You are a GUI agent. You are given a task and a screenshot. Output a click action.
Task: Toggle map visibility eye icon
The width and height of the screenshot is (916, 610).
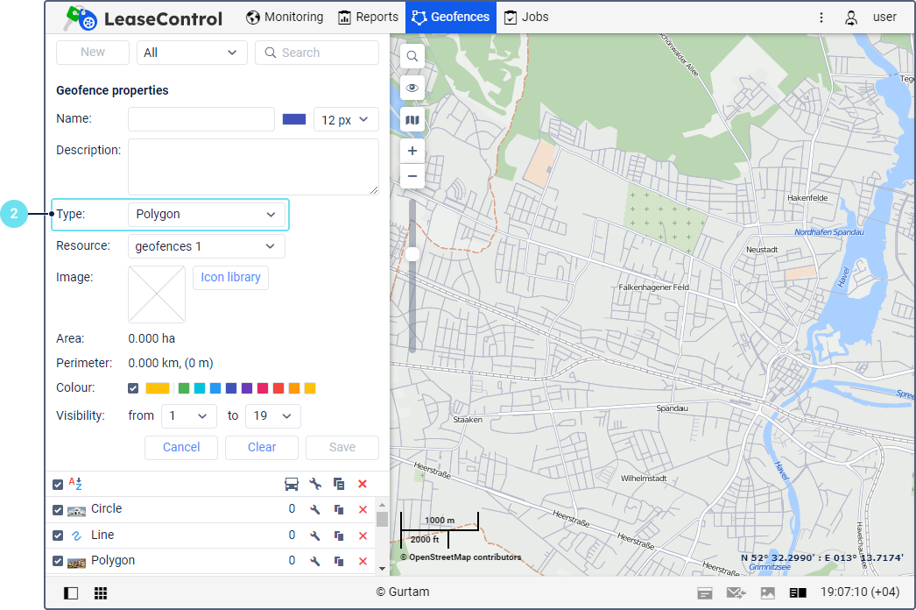(412, 89)
